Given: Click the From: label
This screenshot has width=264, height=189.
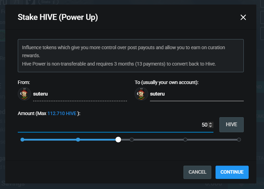Looking at the screenshot, I should coord(24,82).
